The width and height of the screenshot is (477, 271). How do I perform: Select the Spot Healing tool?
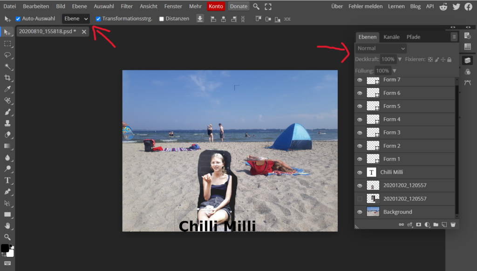pyautogui.click(x=7, y=101)
